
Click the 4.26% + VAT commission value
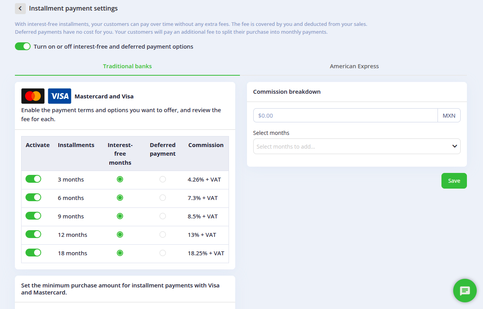coord(204,180)
